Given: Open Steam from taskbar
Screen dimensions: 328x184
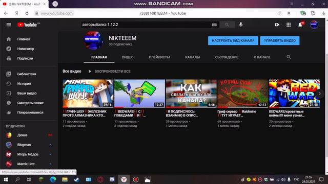Looking at the screenshot, I should point(76,179).
